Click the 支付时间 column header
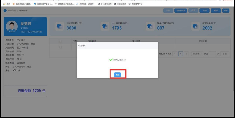Viewport: 235px width, 118px height. click(x=92, y=41)
